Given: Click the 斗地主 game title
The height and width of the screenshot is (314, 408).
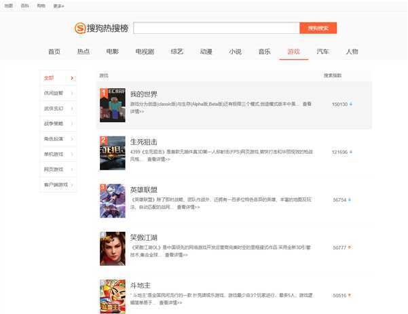Looking at the screenshot, I should tap(141, 286).
